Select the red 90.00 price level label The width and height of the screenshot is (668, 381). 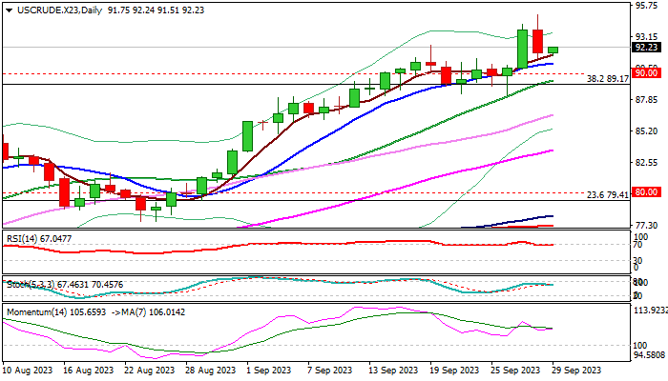(645, 72)
